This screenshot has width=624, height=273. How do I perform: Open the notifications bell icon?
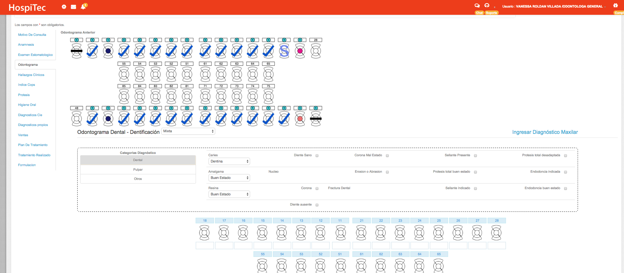click(83, 7)
